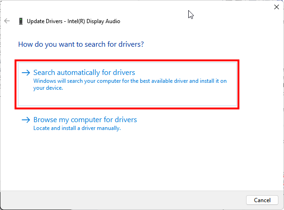This screenshot has width=284, height=210.
Task: Click the device icon beside Update Drivers title
Action: point(21,21)
